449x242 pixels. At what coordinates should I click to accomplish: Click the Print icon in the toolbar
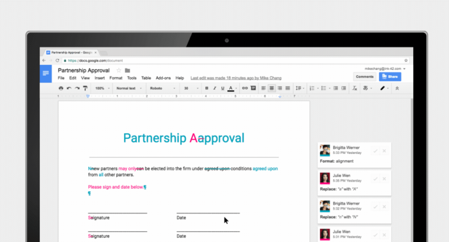click(61, 88)
